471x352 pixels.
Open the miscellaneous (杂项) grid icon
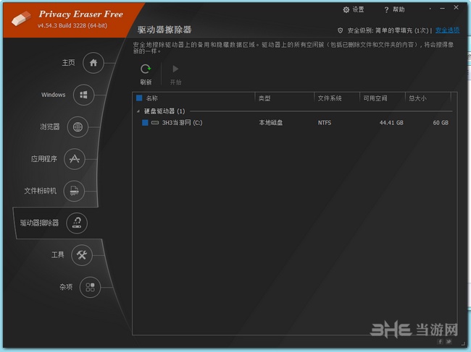90,287
